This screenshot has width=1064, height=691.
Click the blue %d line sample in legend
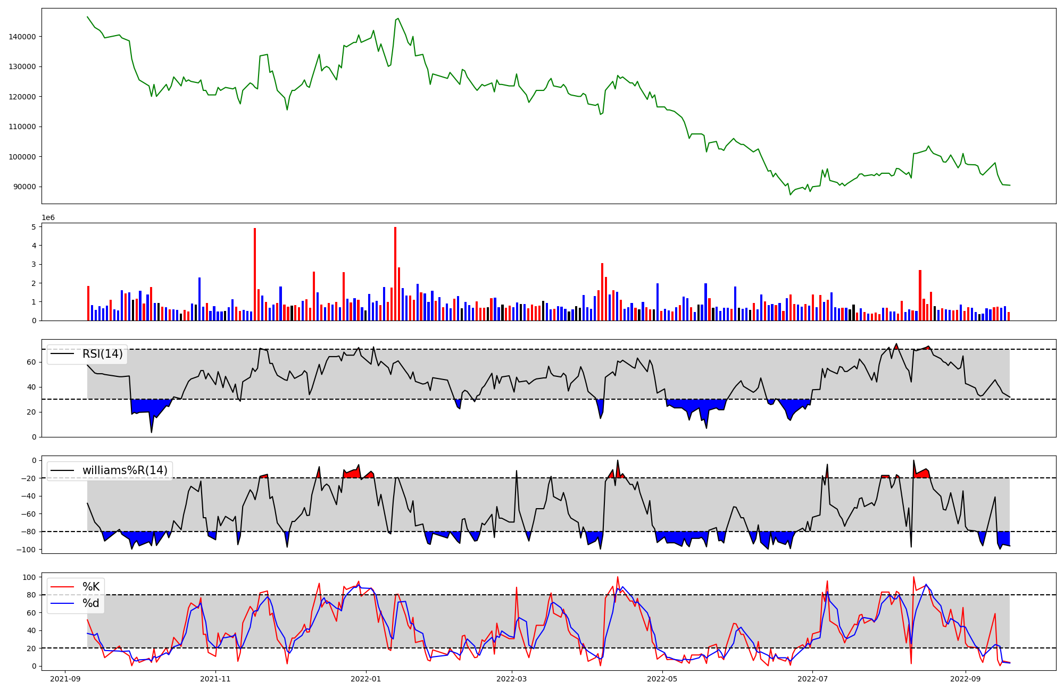[62, 603]
